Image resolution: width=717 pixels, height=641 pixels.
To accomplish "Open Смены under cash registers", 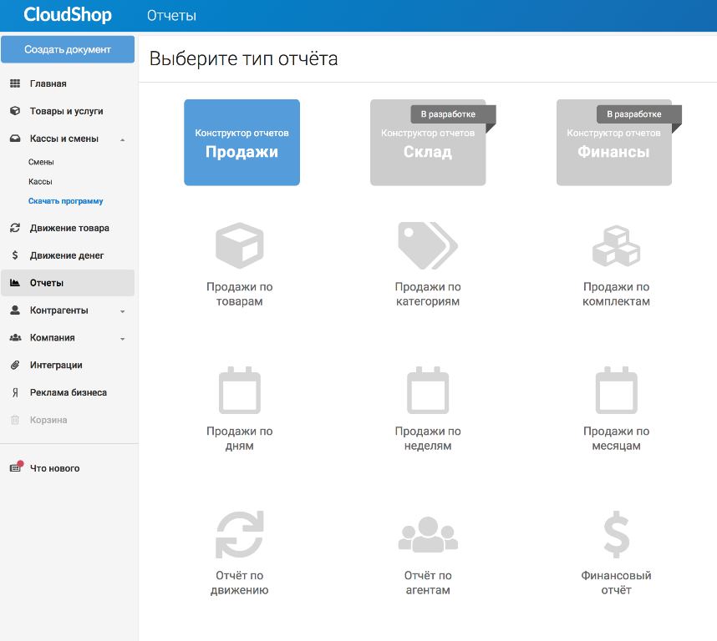I will [x=41, y=162].
